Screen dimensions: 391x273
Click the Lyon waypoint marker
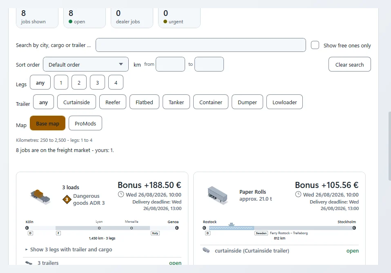pyautogui.click(x=99, y=228)
